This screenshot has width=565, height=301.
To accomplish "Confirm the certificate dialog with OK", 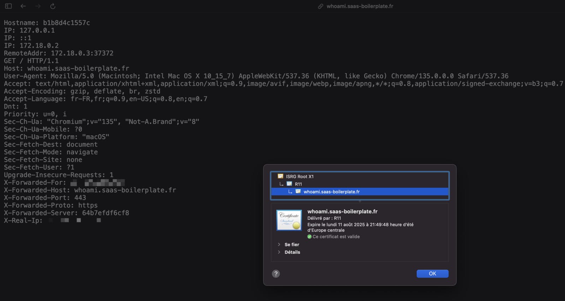I will coord(433,274).
